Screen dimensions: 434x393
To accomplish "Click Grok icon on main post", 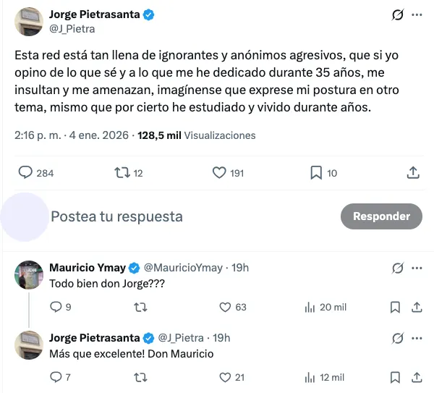I will coord(396,15).
